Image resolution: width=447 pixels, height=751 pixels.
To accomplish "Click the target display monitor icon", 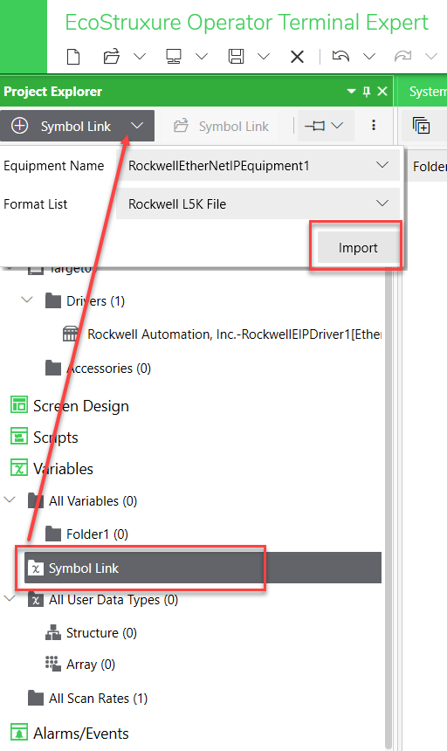I will (173, 57).
